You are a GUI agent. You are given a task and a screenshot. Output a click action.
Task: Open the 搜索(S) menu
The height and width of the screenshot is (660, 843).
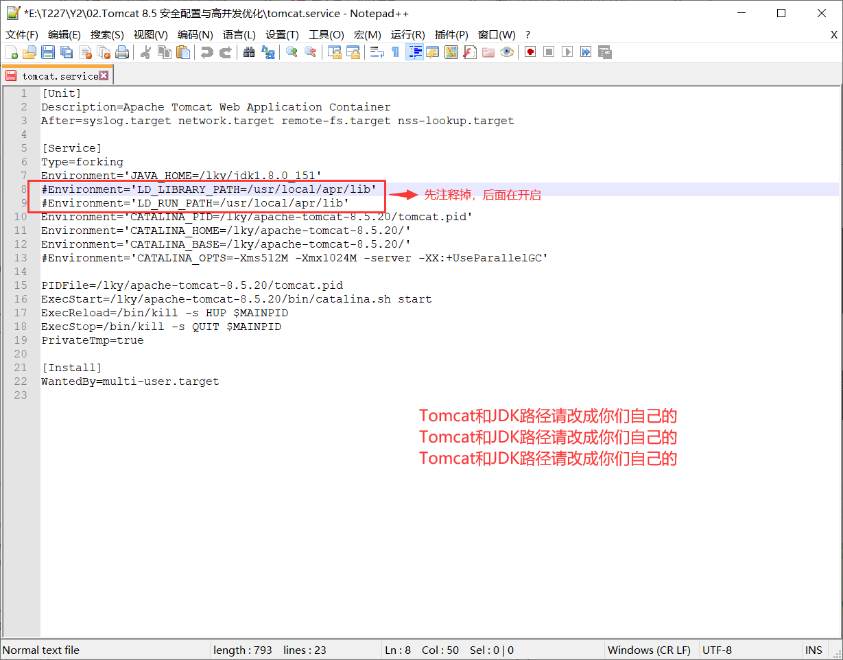(107, 34)
